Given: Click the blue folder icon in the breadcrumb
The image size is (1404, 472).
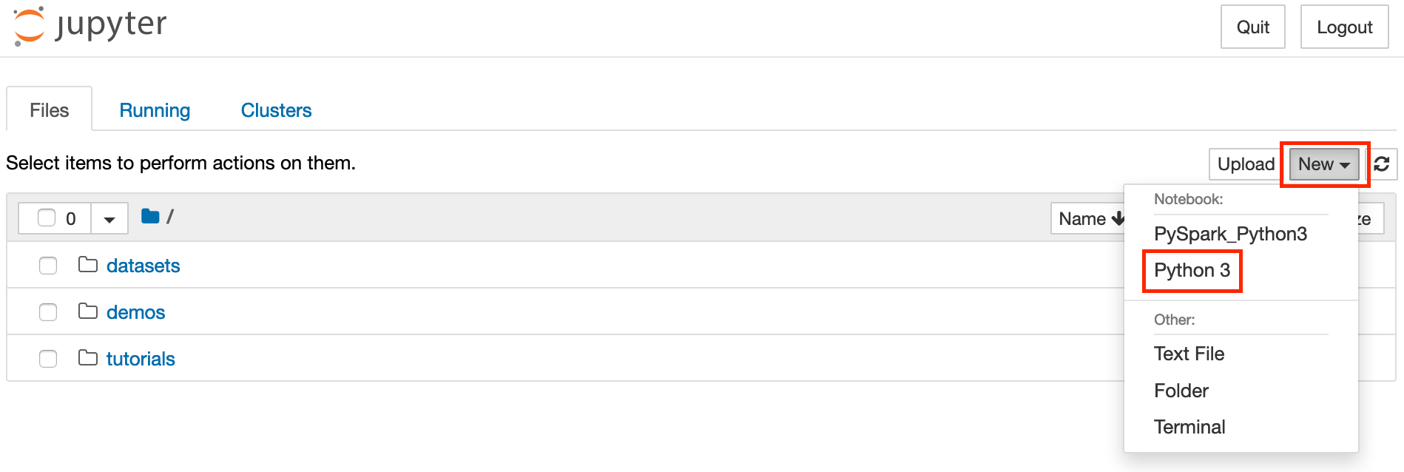Looking at the screenshot, I should (x=150, y=216).
